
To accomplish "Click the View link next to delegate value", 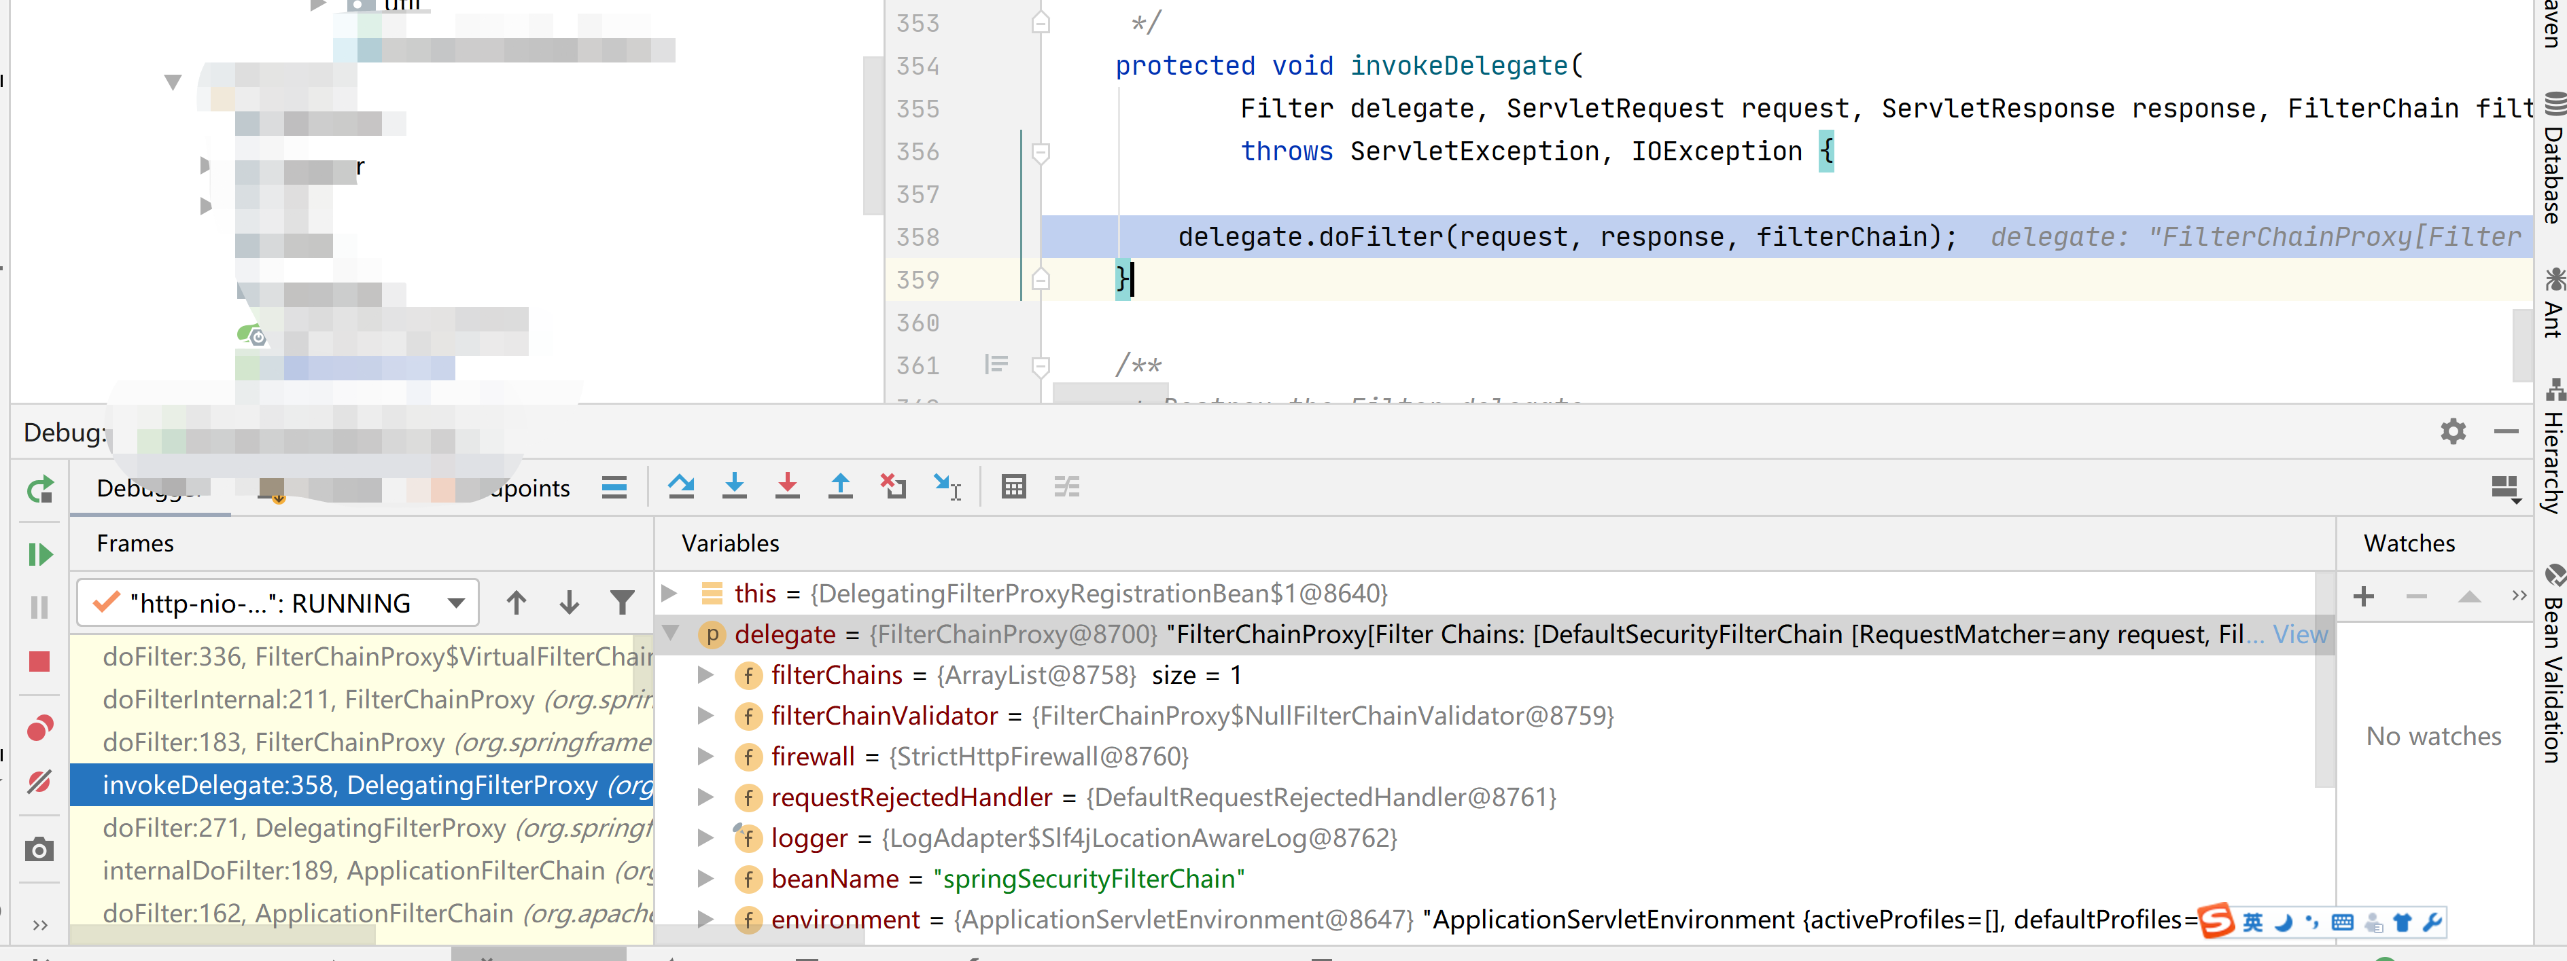I will [x=2300, y=634].
